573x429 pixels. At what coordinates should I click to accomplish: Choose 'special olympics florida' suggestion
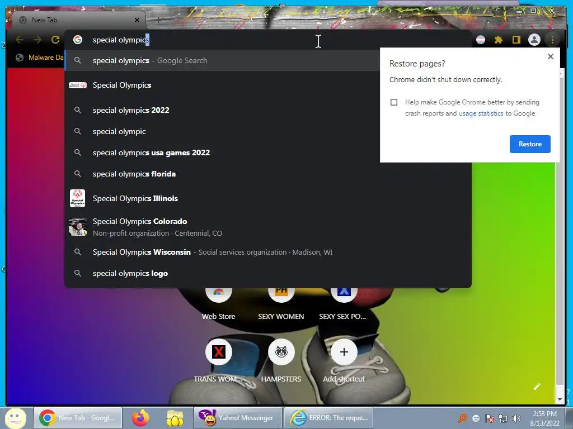[x=268, y=174]
